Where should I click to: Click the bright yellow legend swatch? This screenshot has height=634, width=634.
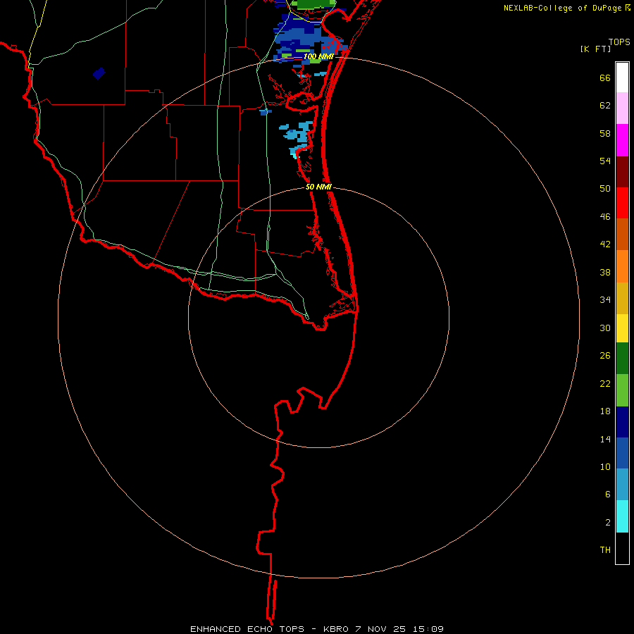622,328
